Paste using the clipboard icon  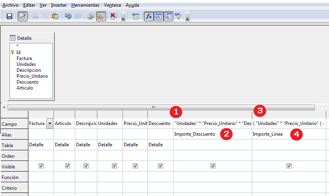tap(55, 16)
